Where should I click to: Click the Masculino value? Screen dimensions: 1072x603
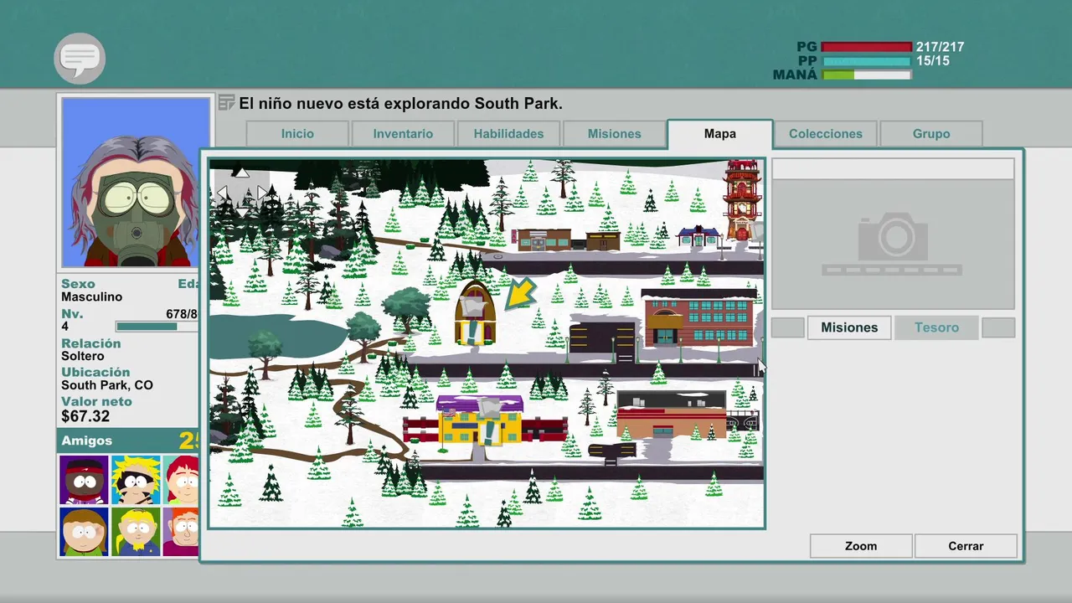(91, 296)
